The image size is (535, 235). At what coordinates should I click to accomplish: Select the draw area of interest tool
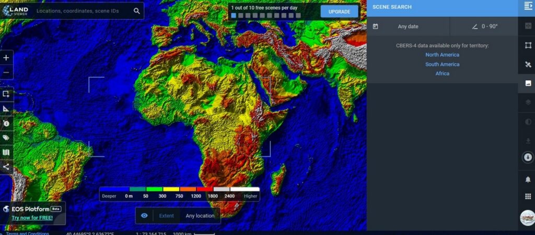click(x=6, y=94)
